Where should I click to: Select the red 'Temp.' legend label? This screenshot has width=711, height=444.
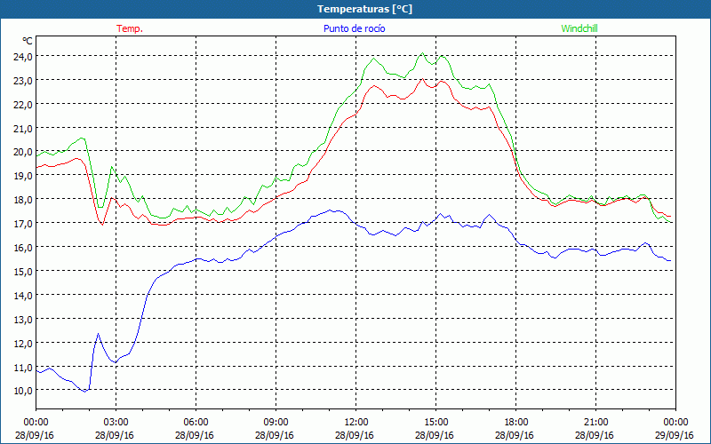(130, 28)
